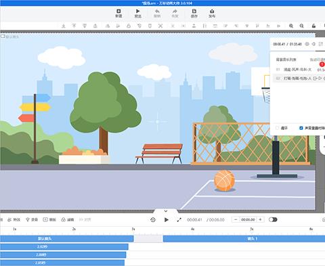Click the zoom out magnifier icon
The image size is (325, 266).
[x=302, y=26]
